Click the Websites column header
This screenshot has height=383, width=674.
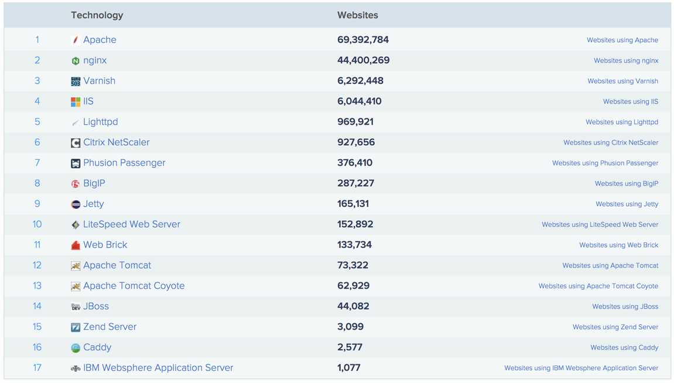point(358,15)
